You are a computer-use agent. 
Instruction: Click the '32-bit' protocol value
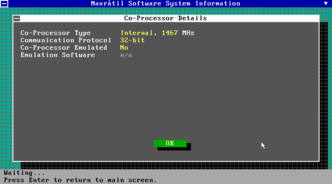pos(132,40)
